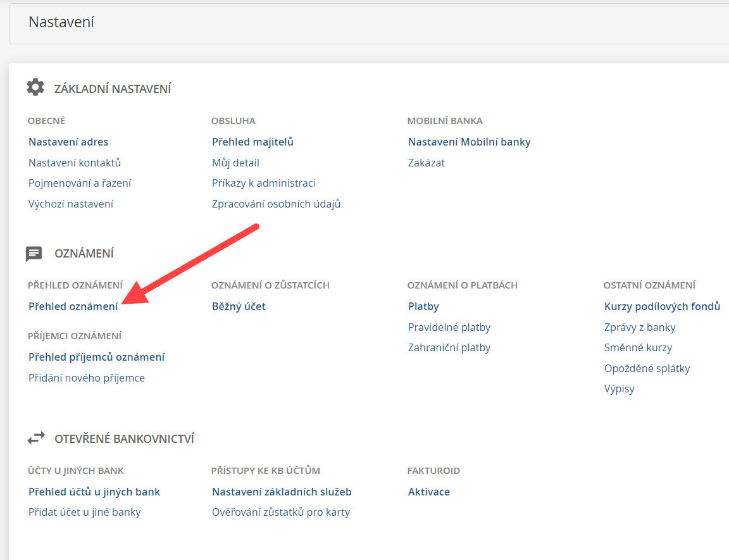Open Přehled oznámení link
Viewport: 729px width, 560px height.
[73, 306]
